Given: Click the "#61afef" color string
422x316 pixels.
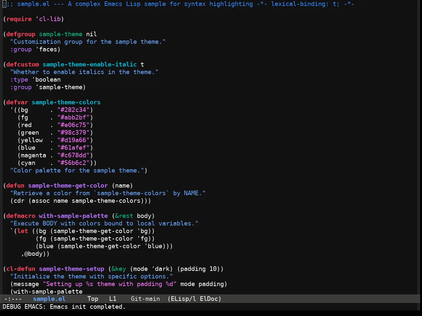Looking at the screenshot, I should click(74, 148).
